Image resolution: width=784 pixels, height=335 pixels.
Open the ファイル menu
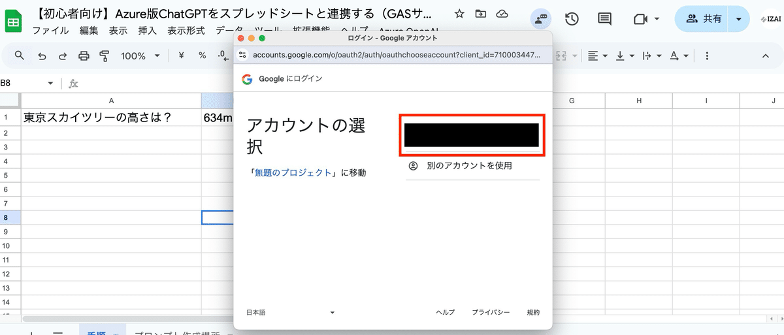tap(52, 31)
